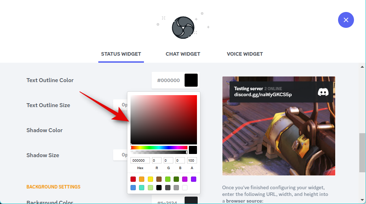Close the widget dialog with X button
The height and width of the screenshot is (204, 366).
click(346, 20)
